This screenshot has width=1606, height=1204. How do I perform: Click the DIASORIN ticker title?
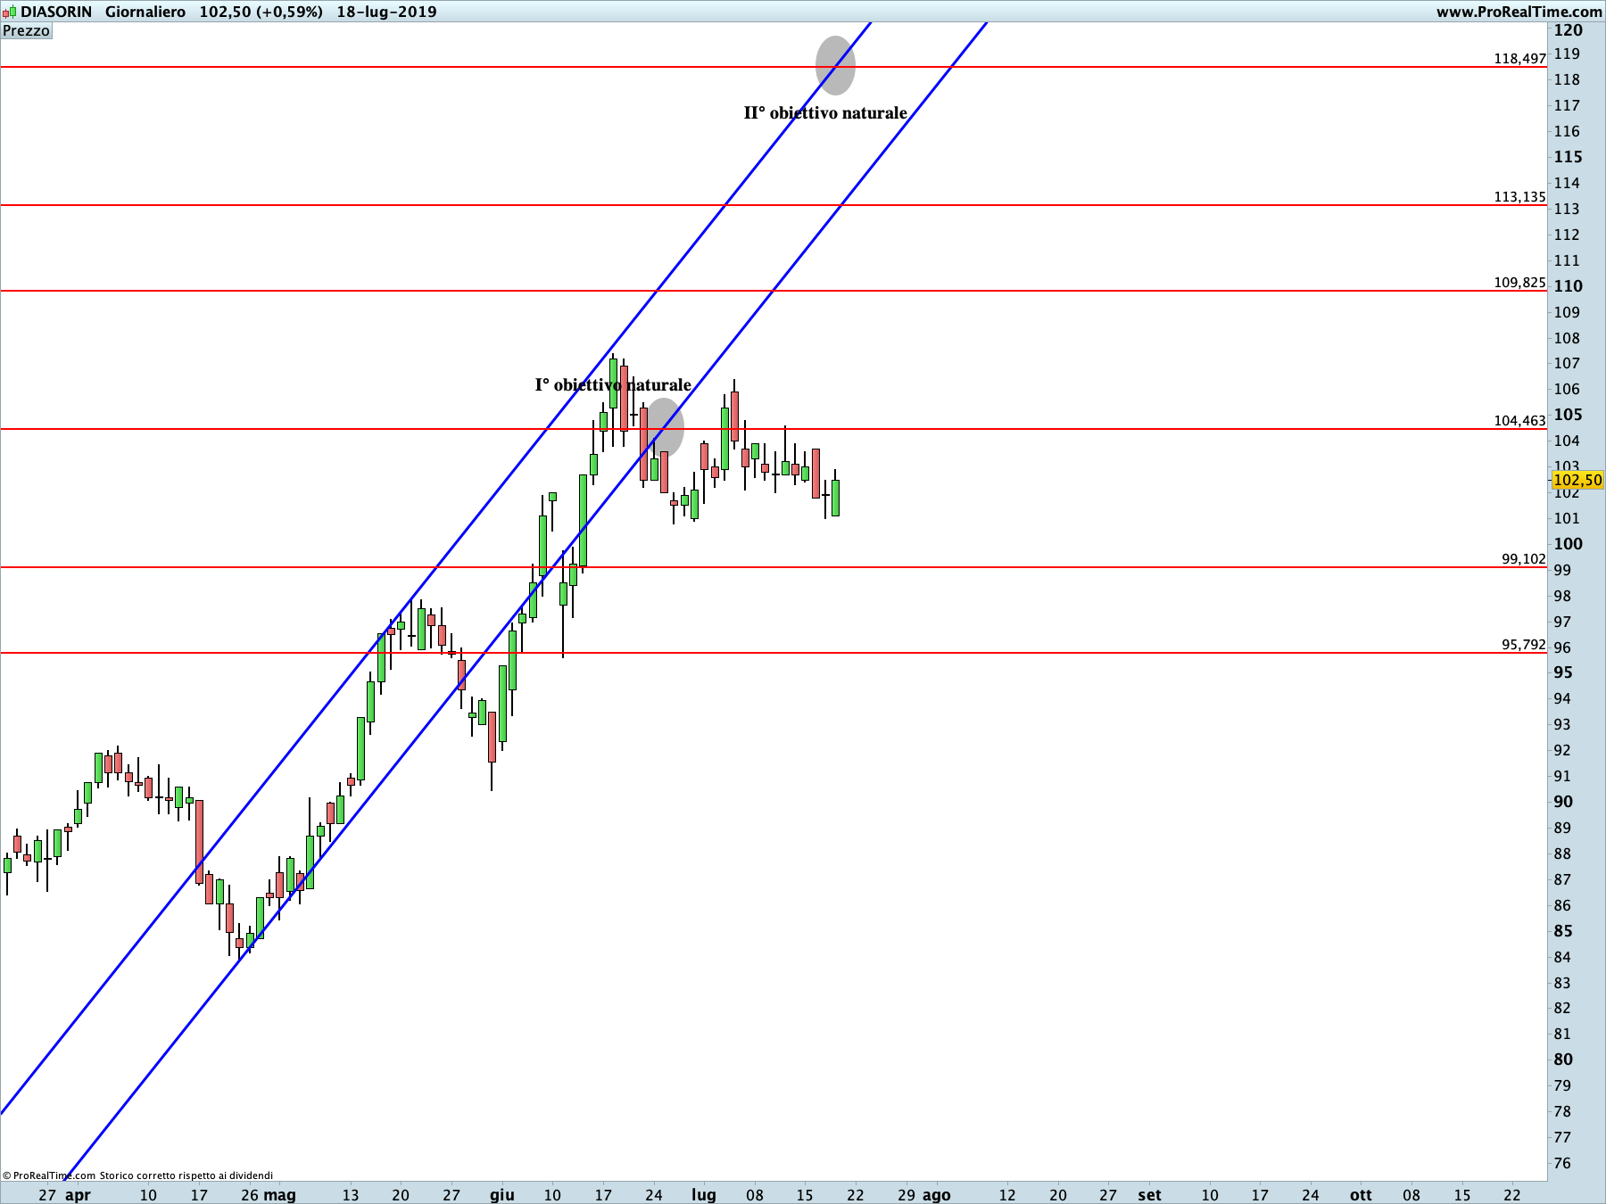[x=56, y=12]
